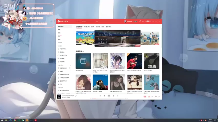Screen dimensions: 218x122
Task: Open the messages mail icon with badge
Action: click(x=147, y=21)
